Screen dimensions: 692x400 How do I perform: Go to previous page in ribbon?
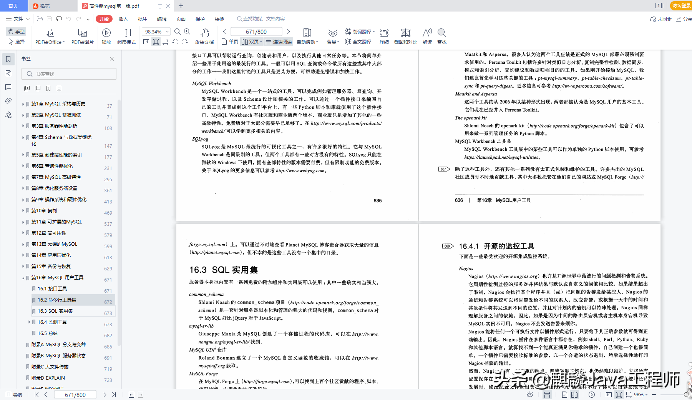pyautogui.click(x=224, y=32)
